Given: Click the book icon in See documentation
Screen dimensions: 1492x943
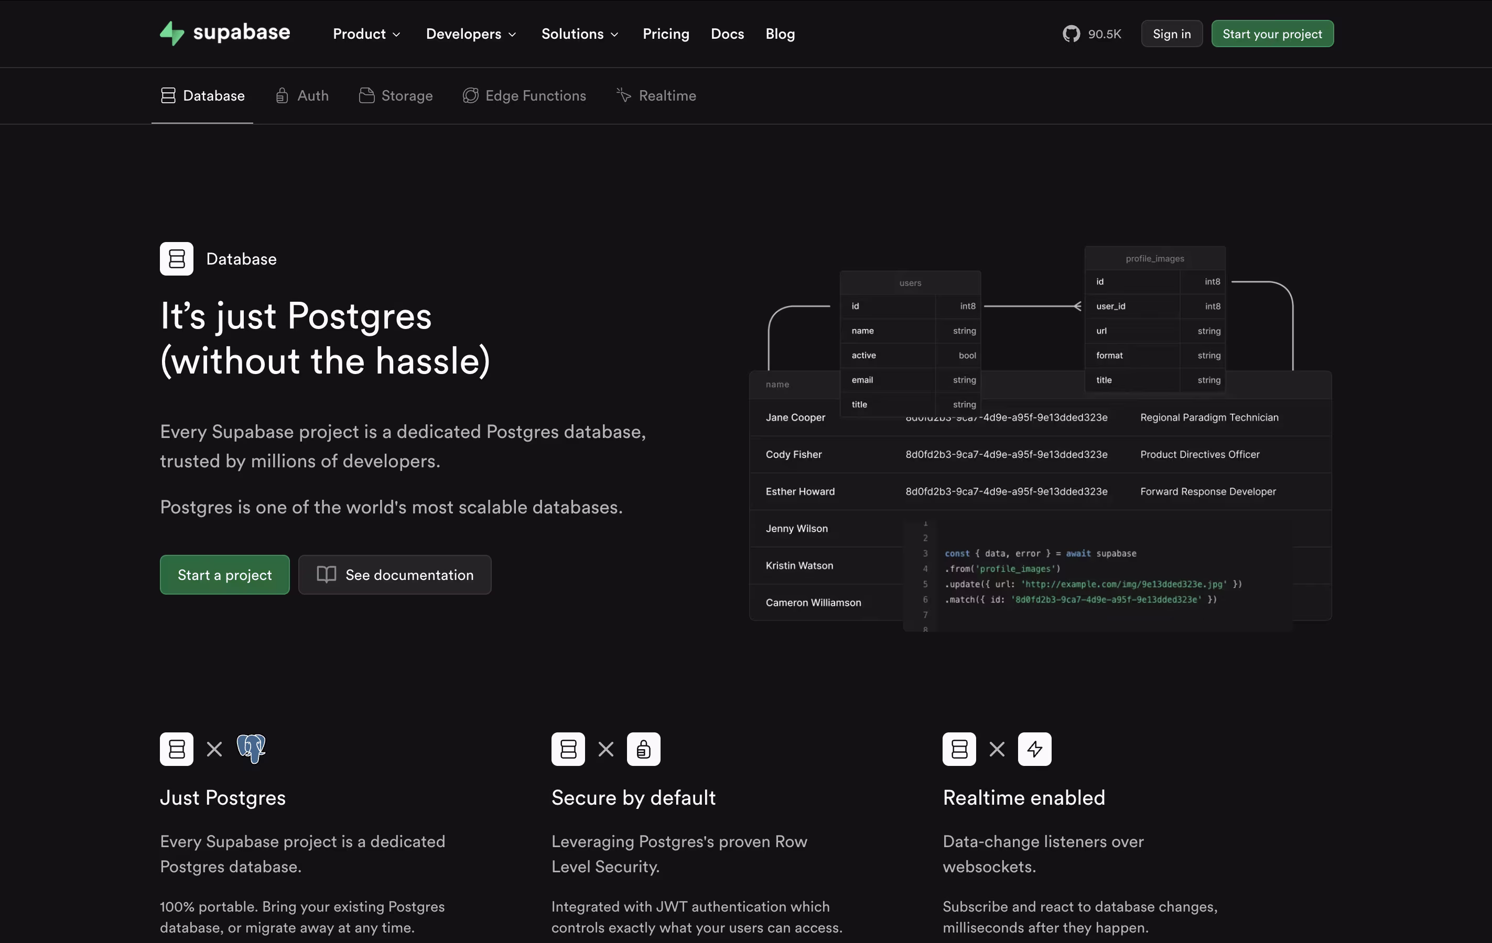Looking at the screenshot, I should (x=327, y=575).
